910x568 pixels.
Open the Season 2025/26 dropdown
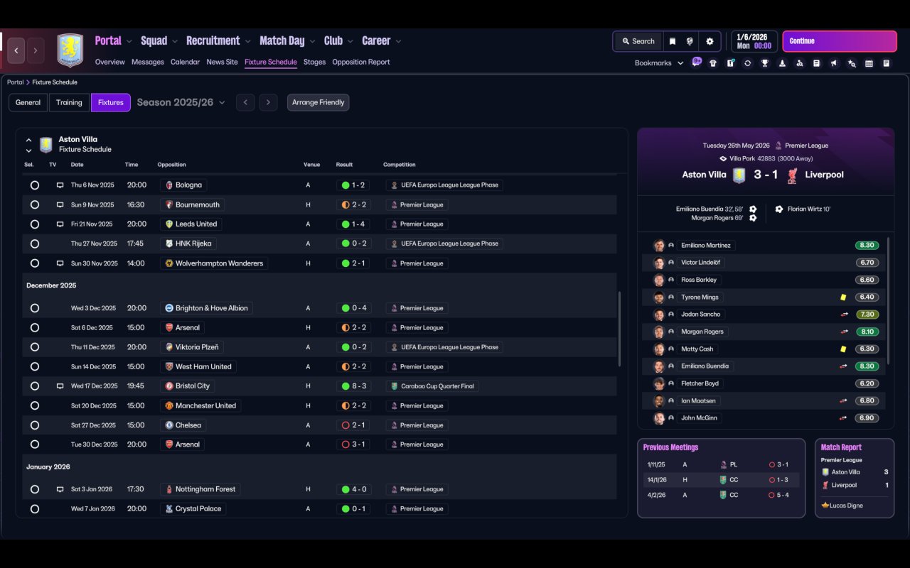[x=181, y=102]
